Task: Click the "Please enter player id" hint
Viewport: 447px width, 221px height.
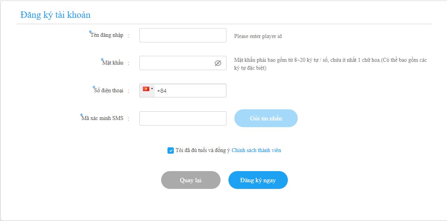Action: pyautogui.click(x=258, y=36)
